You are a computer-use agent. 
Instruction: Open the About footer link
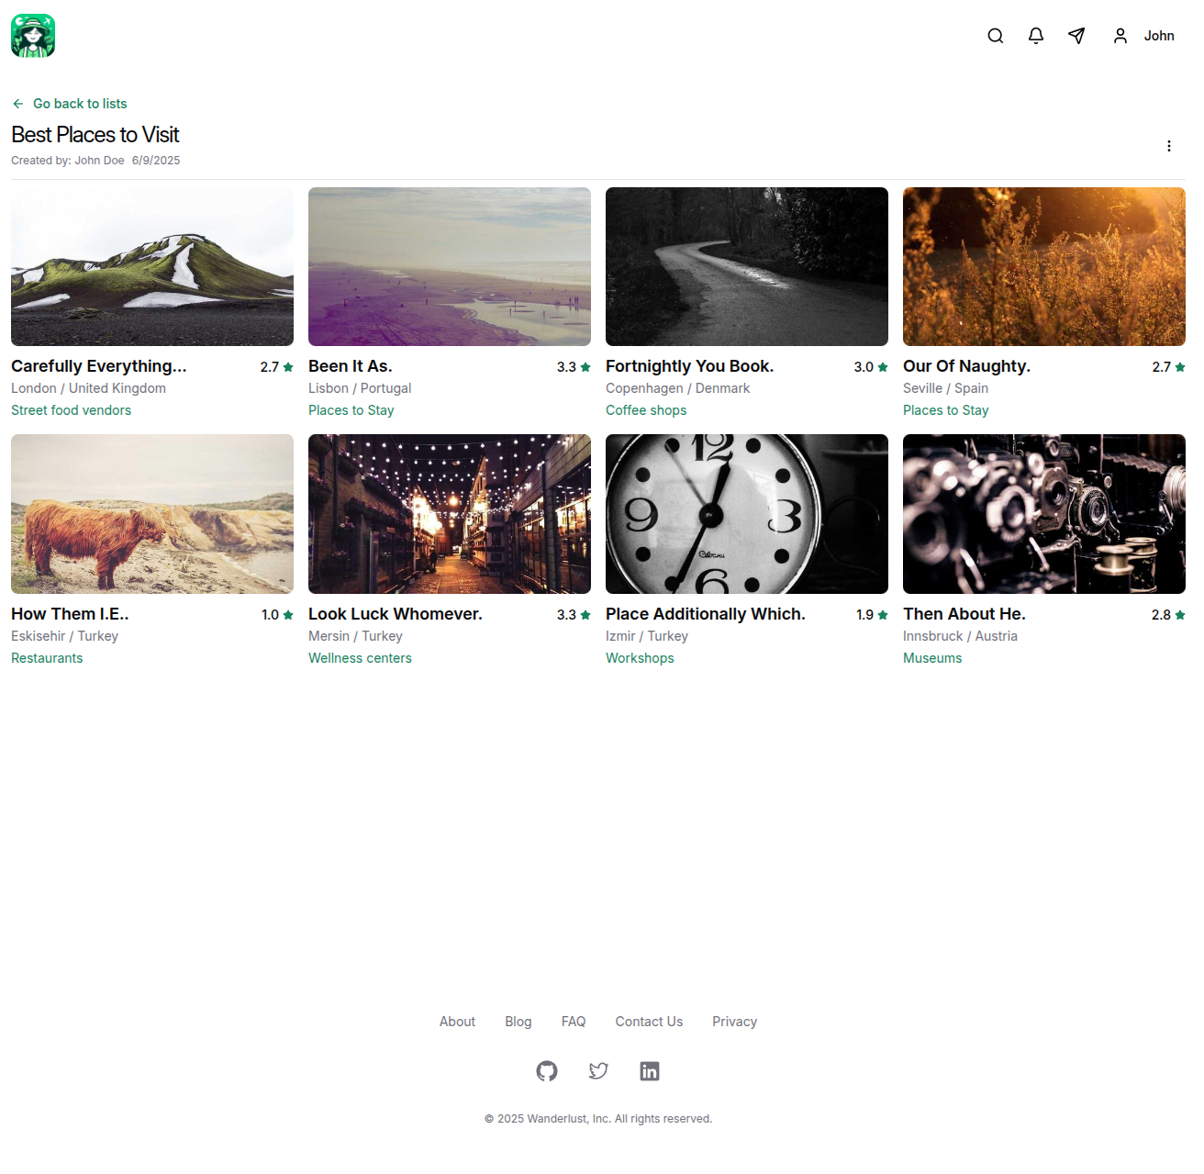point(457,1022)
